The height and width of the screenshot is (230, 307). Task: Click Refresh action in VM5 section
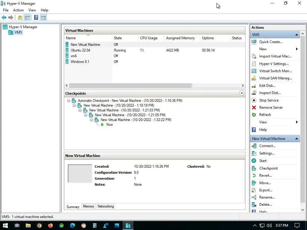[265, 115]
